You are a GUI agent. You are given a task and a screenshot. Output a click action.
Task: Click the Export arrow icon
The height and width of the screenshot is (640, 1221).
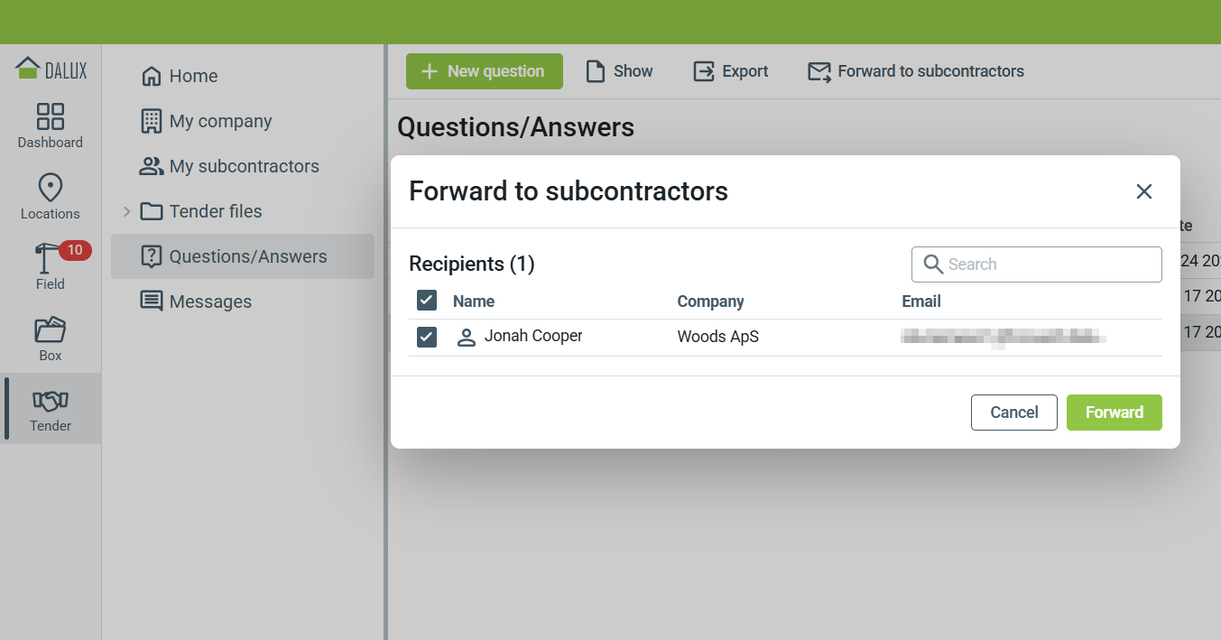coord(704,71)
